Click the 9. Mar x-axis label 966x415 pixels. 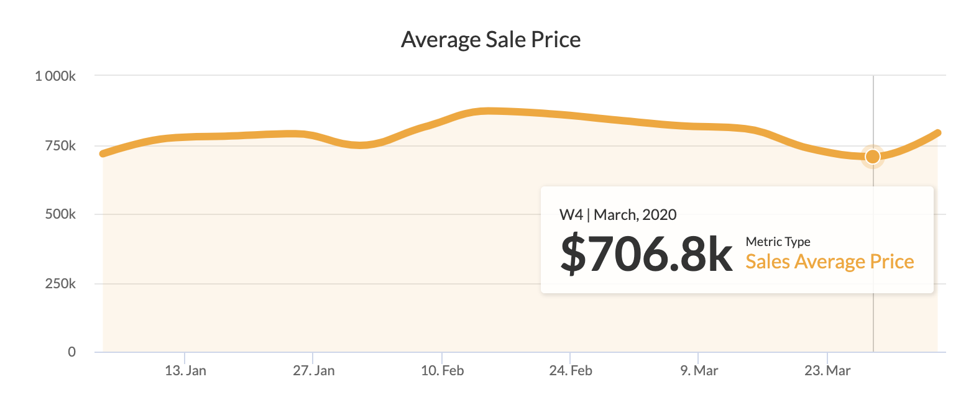[x=699, y=371]
